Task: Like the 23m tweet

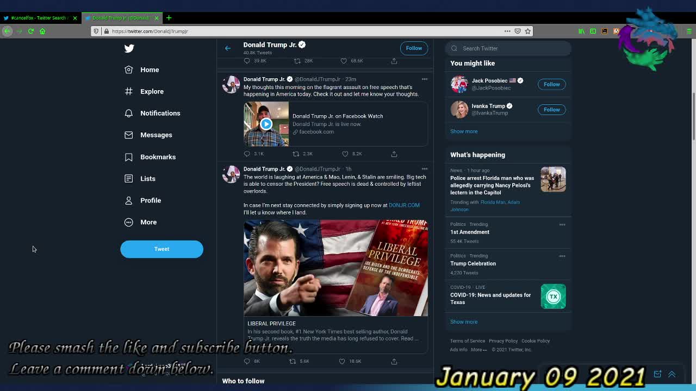Action: 345,154
